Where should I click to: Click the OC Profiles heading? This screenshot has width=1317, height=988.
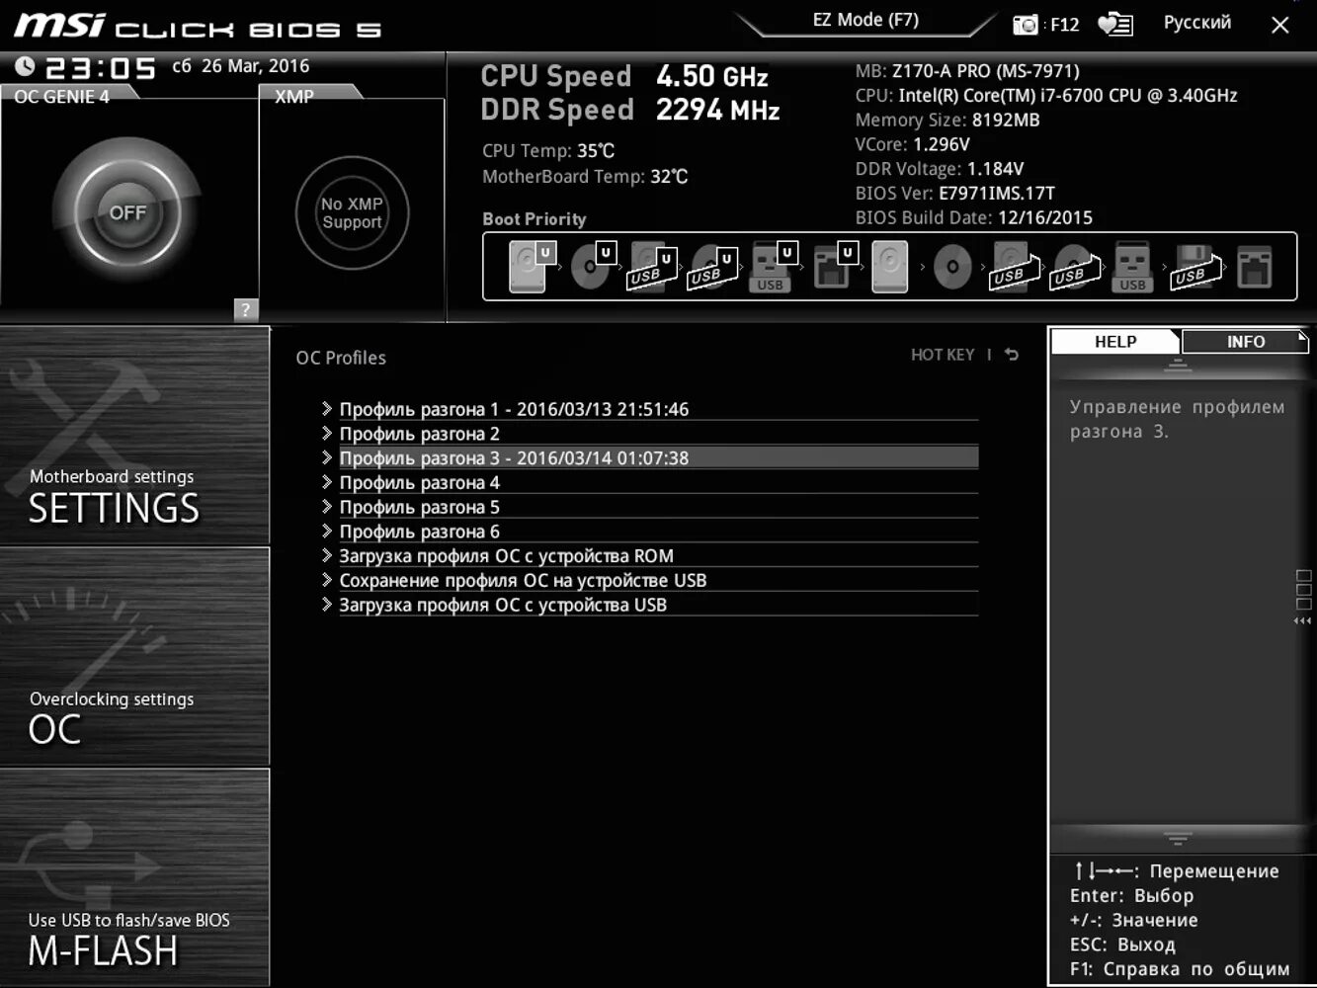click(x=341, y=358)
